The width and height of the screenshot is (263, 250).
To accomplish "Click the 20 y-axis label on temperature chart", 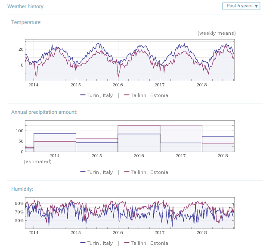I will coord(21,49).
